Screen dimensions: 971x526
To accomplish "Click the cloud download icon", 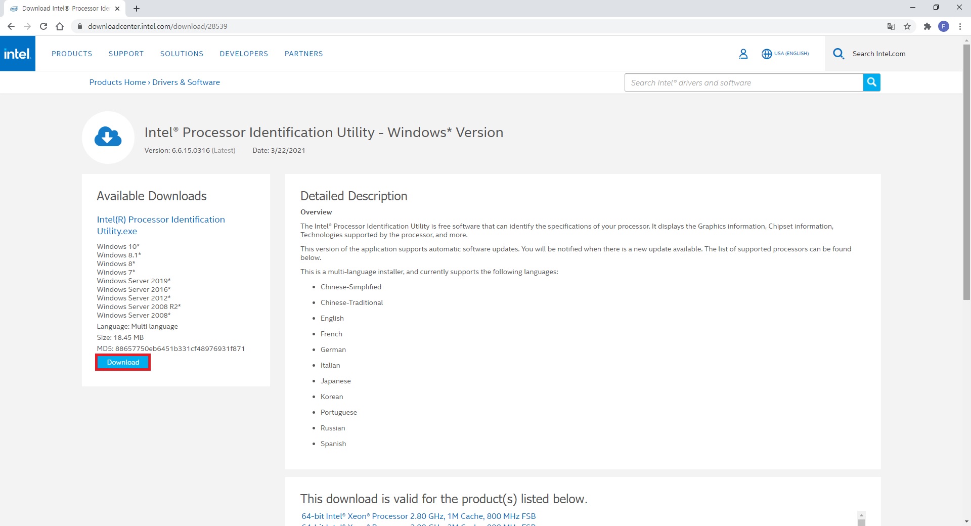I will click(108, 137).
